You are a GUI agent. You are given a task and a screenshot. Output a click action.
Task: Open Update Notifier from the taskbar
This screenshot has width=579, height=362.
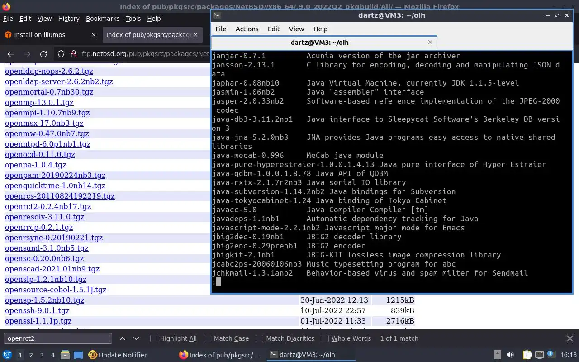pos(118,355)
